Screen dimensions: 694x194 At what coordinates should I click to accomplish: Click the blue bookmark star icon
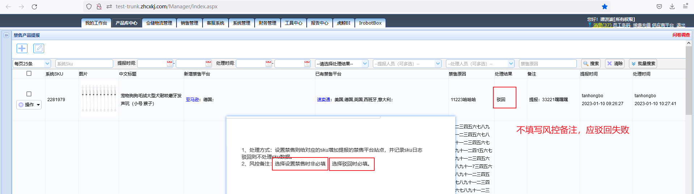(605, 7)
